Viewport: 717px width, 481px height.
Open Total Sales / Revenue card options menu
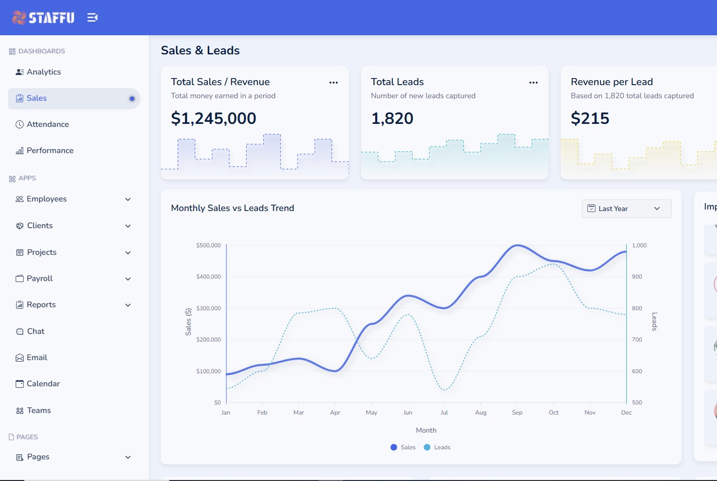333,83
